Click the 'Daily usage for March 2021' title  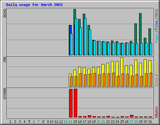(x=34, y=5)
